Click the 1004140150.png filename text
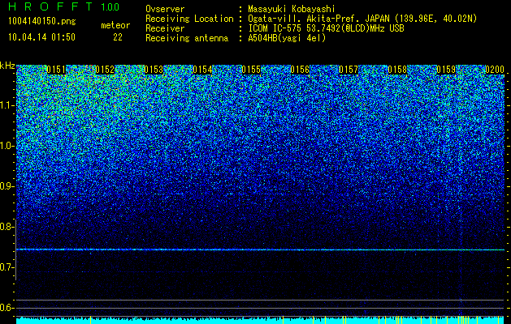 [42, 21]
